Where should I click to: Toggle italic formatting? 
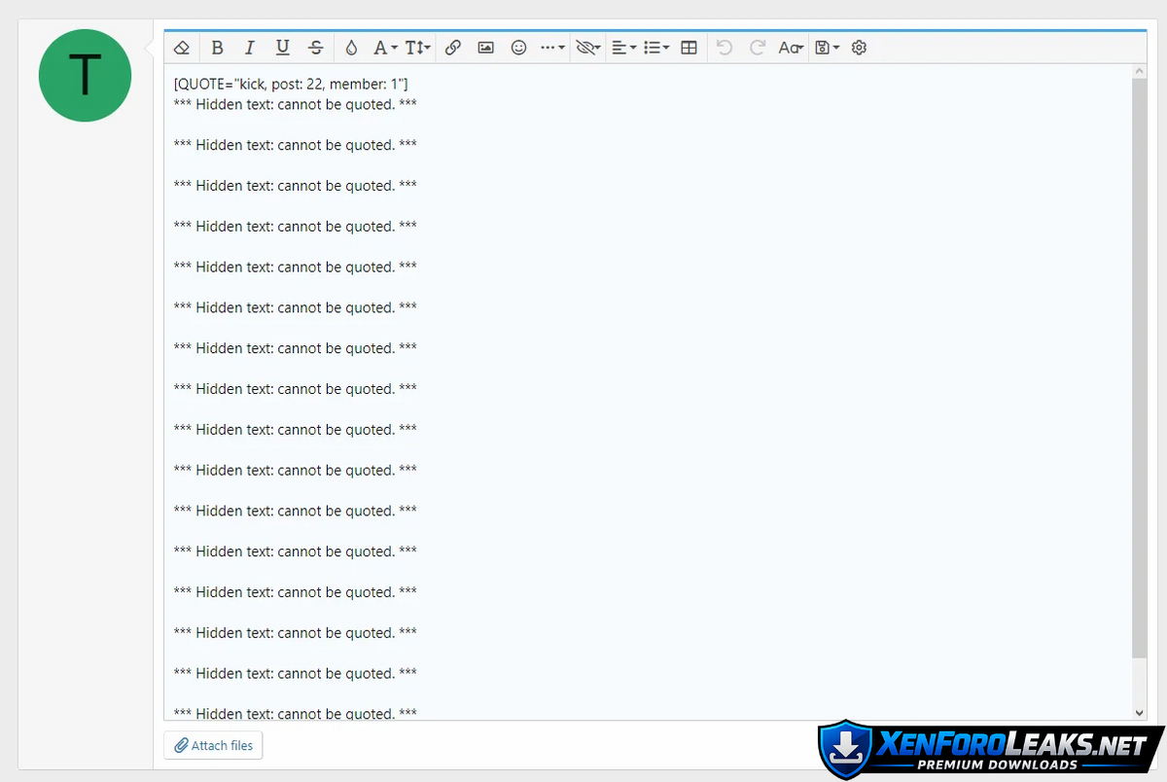click(x=249, y=48)
